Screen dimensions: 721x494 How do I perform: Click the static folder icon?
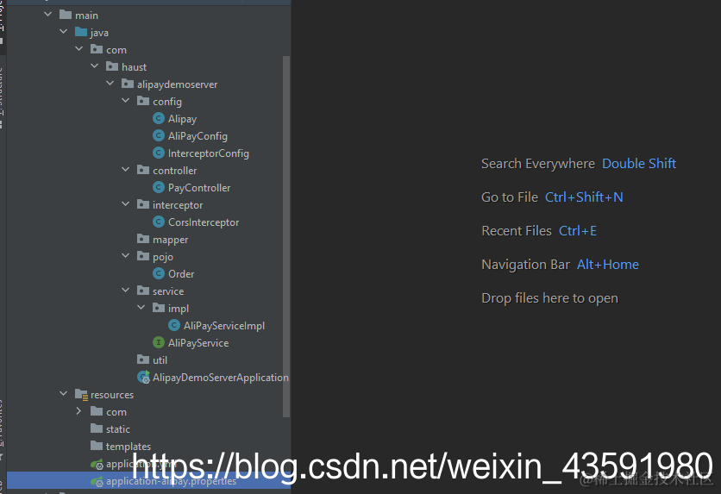(x=97, y=428)
